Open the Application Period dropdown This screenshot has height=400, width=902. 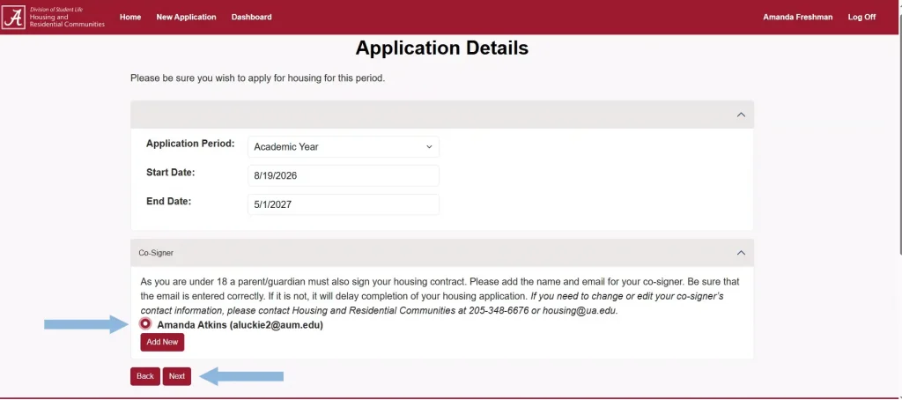coord(344,147)
